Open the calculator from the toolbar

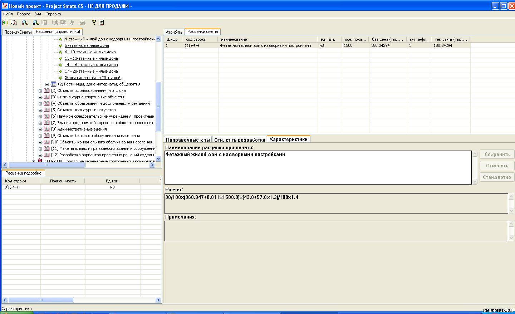(x=102, y=23)
